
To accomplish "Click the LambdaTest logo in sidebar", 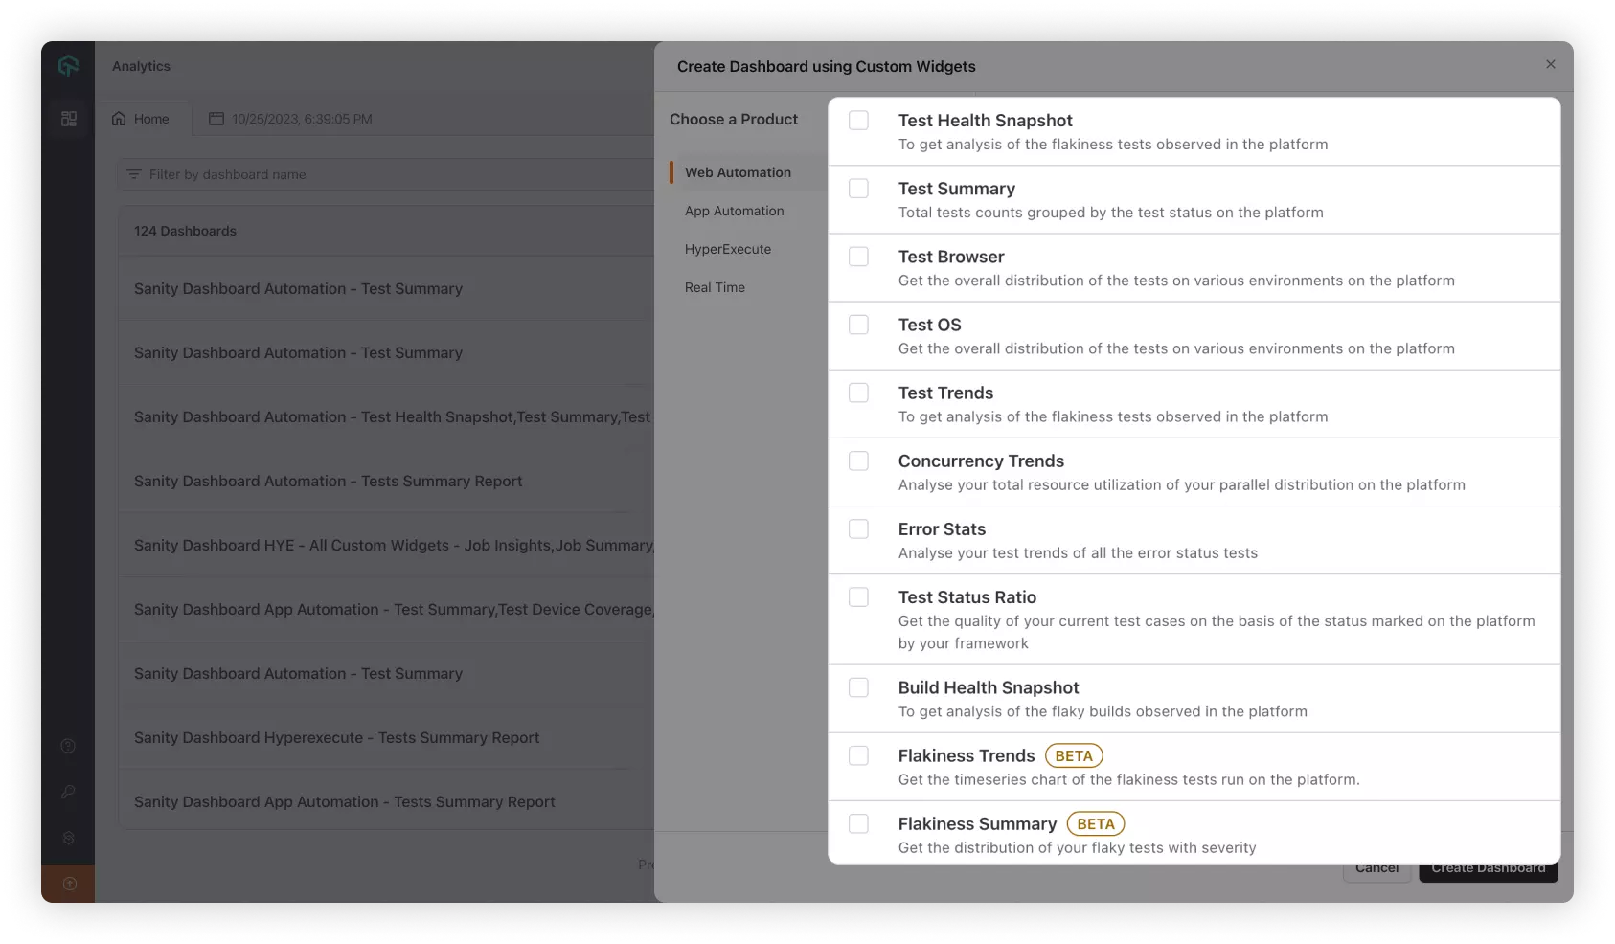I will [x=68, y=66].
